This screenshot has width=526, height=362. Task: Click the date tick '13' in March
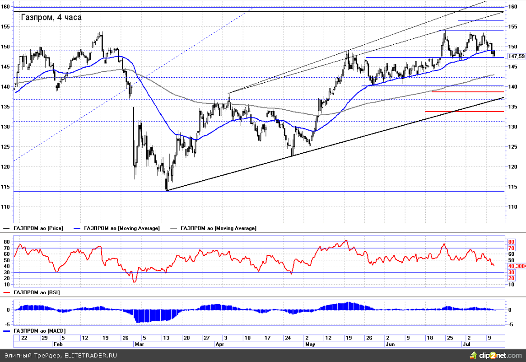tap(166, 338)
